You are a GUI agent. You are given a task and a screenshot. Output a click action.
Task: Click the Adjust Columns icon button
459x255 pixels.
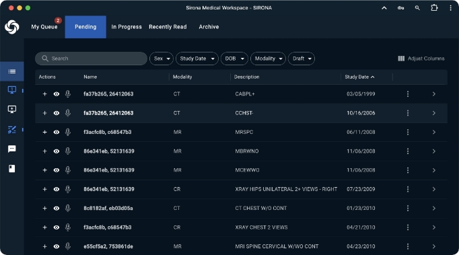(421, 59)
